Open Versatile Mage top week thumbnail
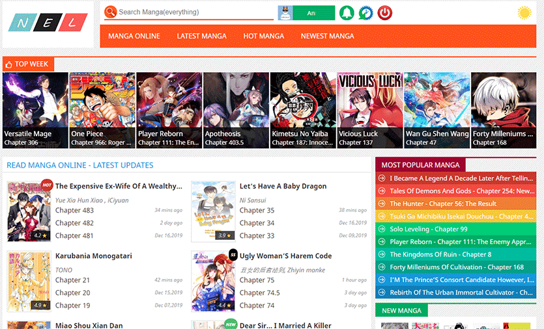 (x=35, y=110)
